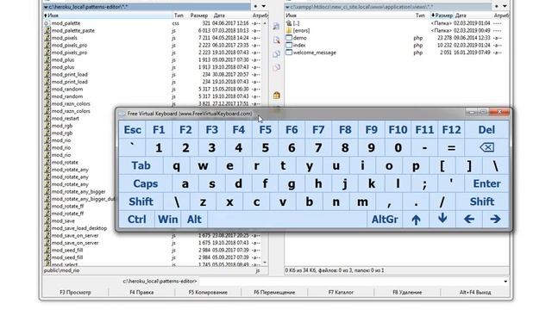Open right panel directory history arrow
The width and height of the screenshot is (552, 310).
click(x=505, y=6)
